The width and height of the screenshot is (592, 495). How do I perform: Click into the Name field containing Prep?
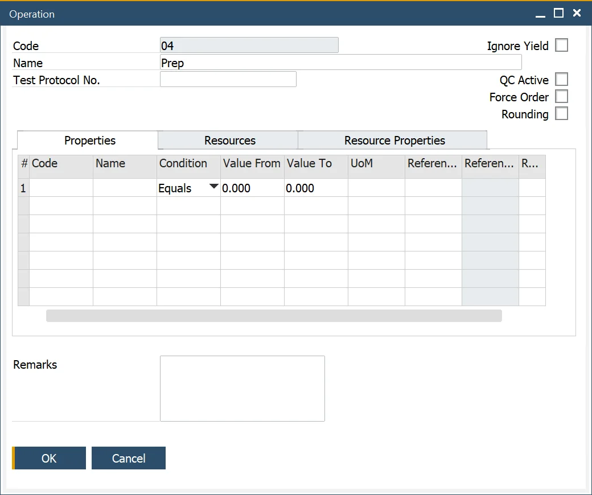(340, 63)
